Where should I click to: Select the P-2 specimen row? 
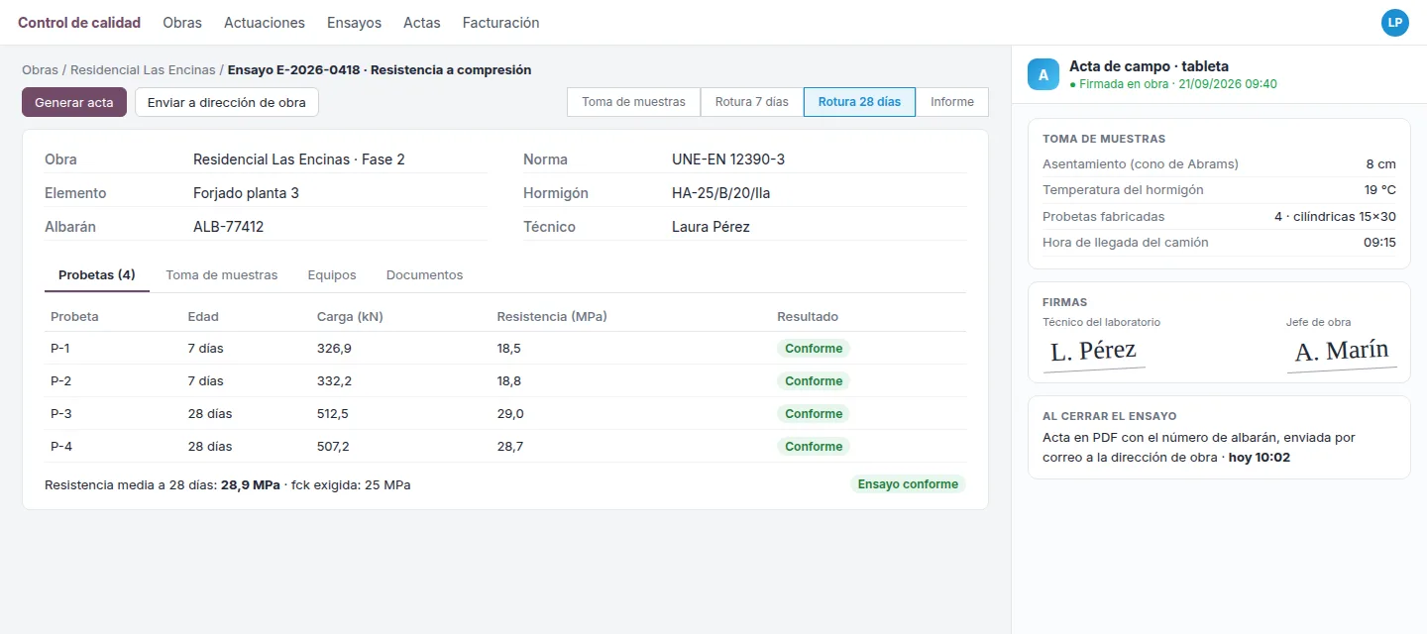click(505, 381)
